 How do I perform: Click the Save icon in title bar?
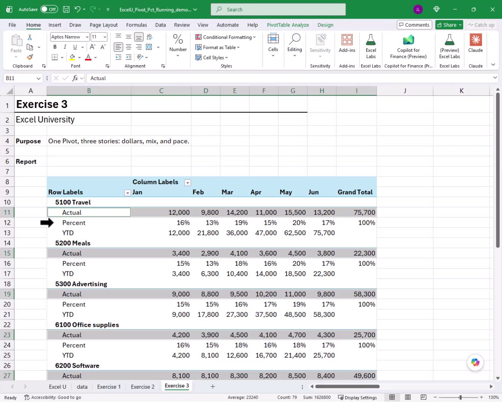pyautogui.click(x=66, y=9)
